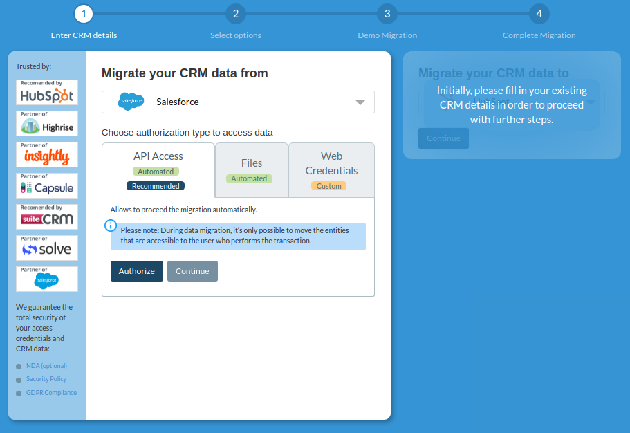
Task: Click the Authorize button
Action: click(137, 271)
